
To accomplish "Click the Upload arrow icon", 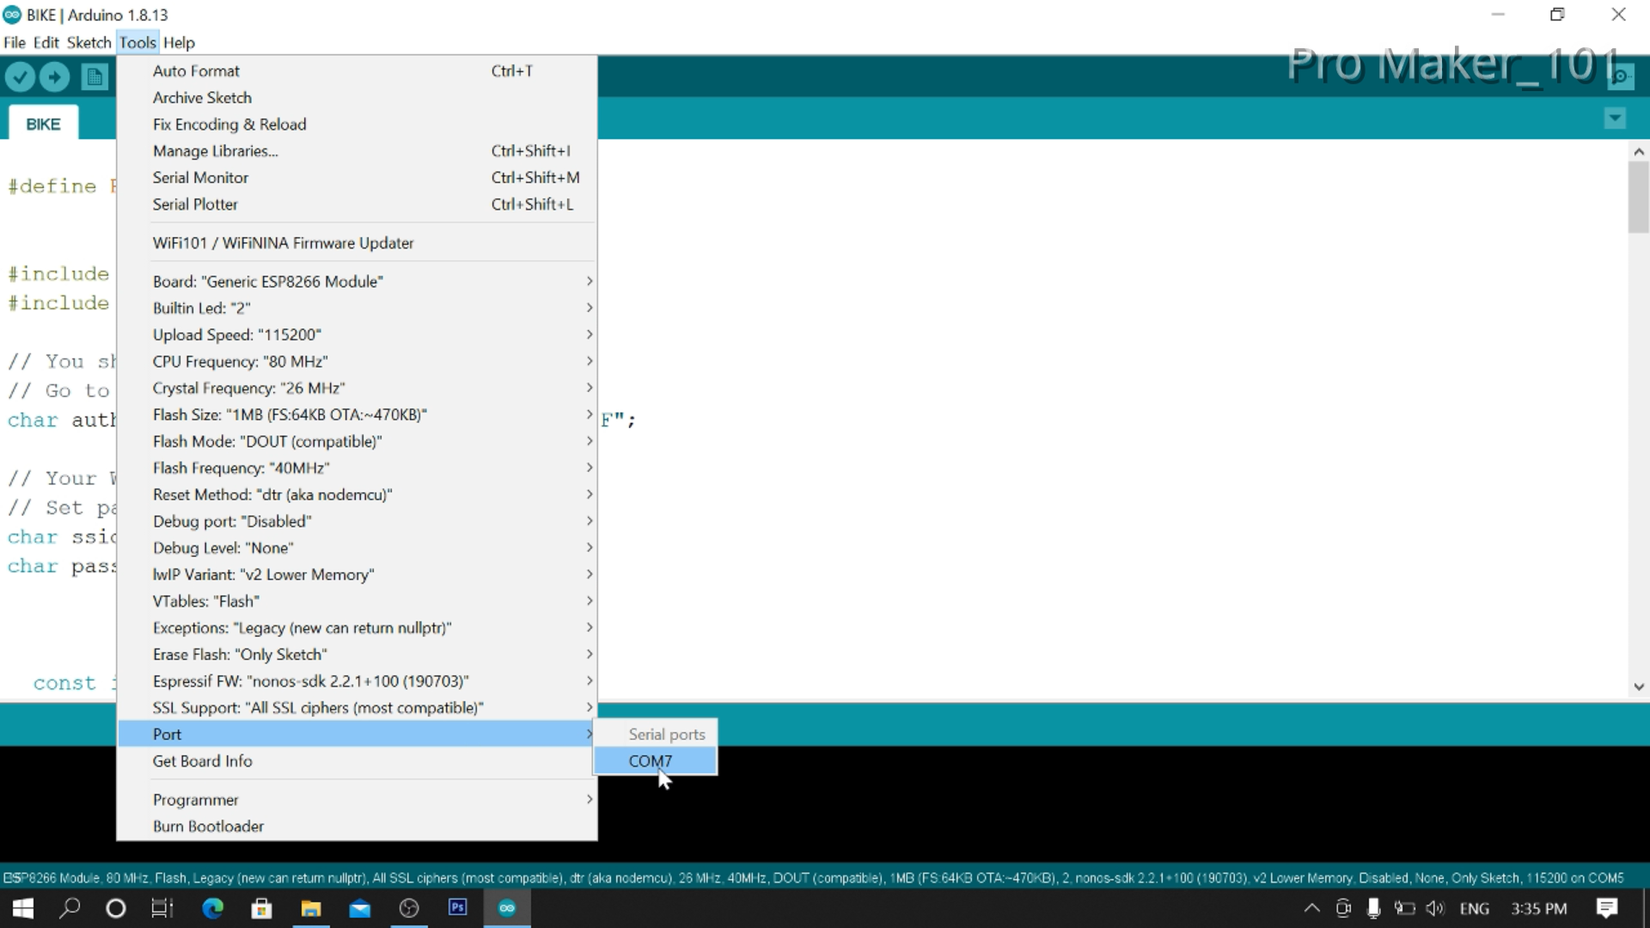I will click(54, 76).
